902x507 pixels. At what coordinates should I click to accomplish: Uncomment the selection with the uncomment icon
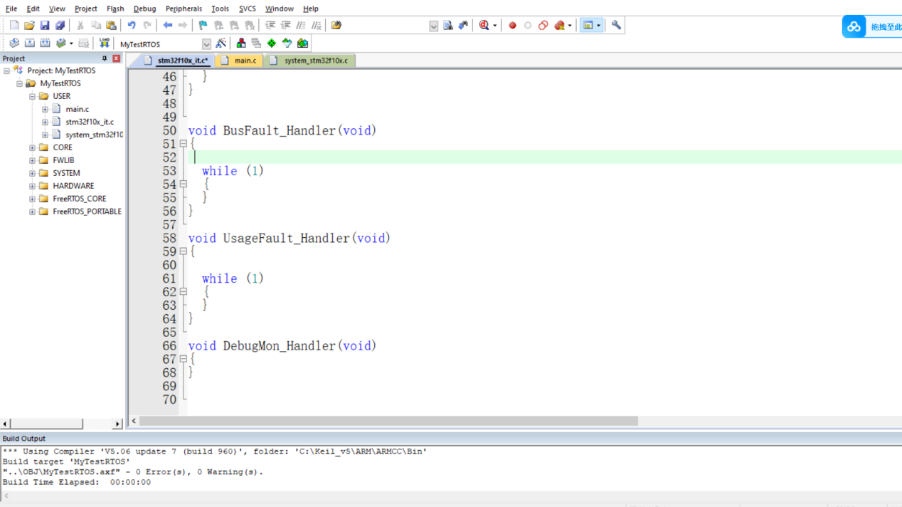pos(317,26)
